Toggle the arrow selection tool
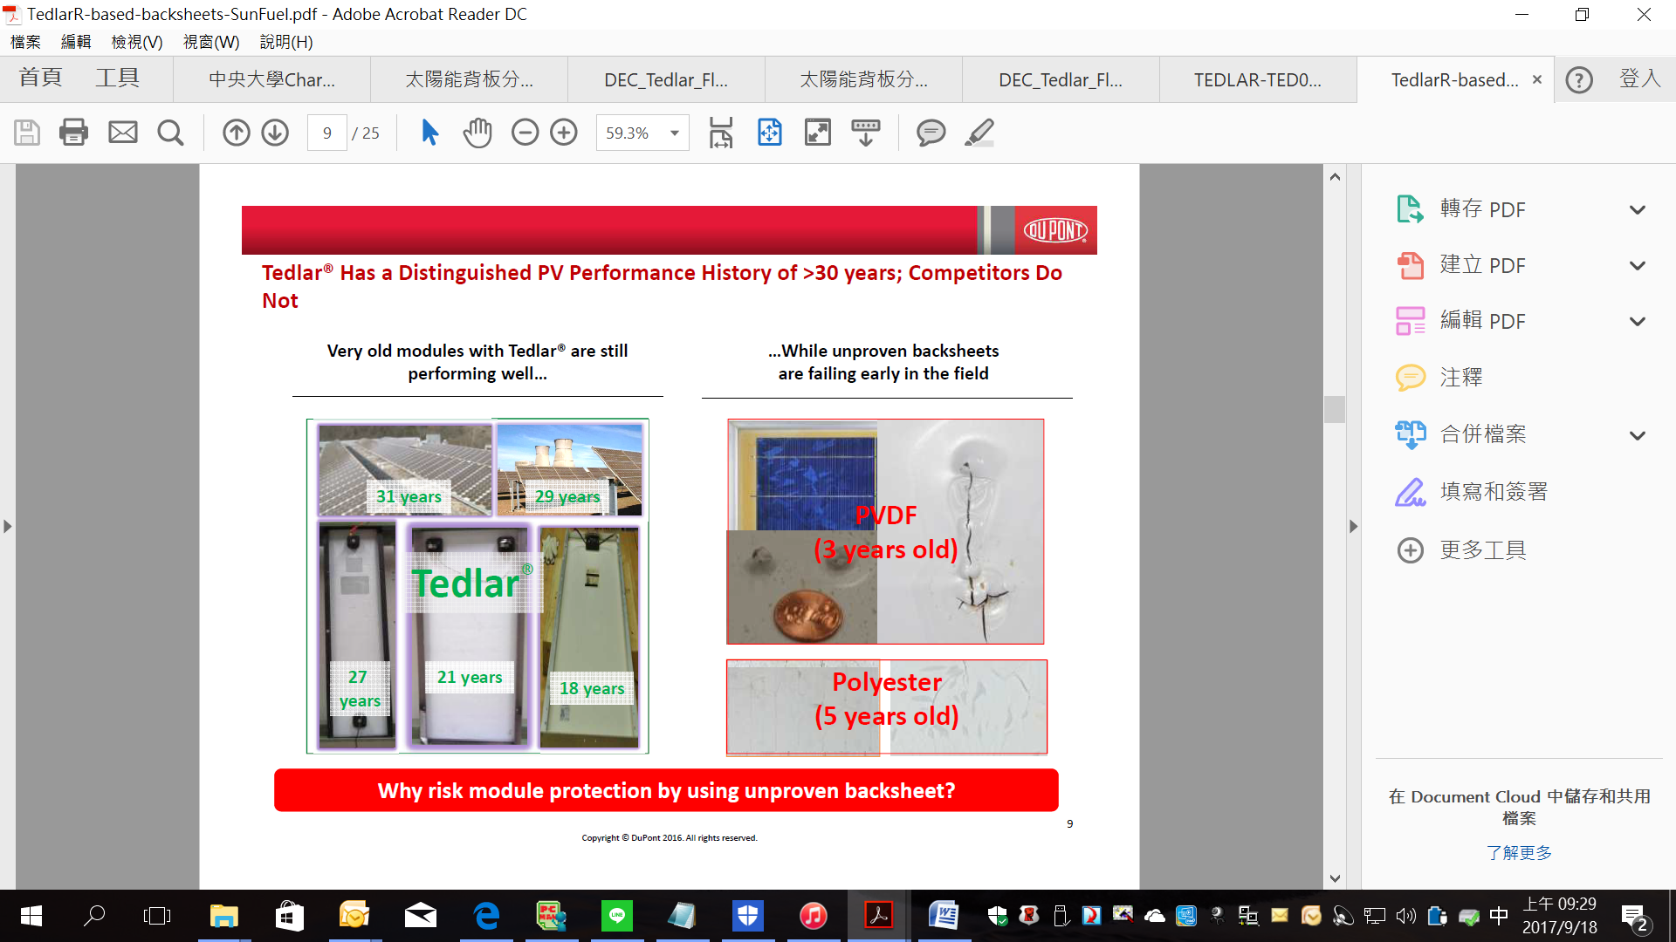1676x942 pixels. pyautogui.click(x=429, y=133)
